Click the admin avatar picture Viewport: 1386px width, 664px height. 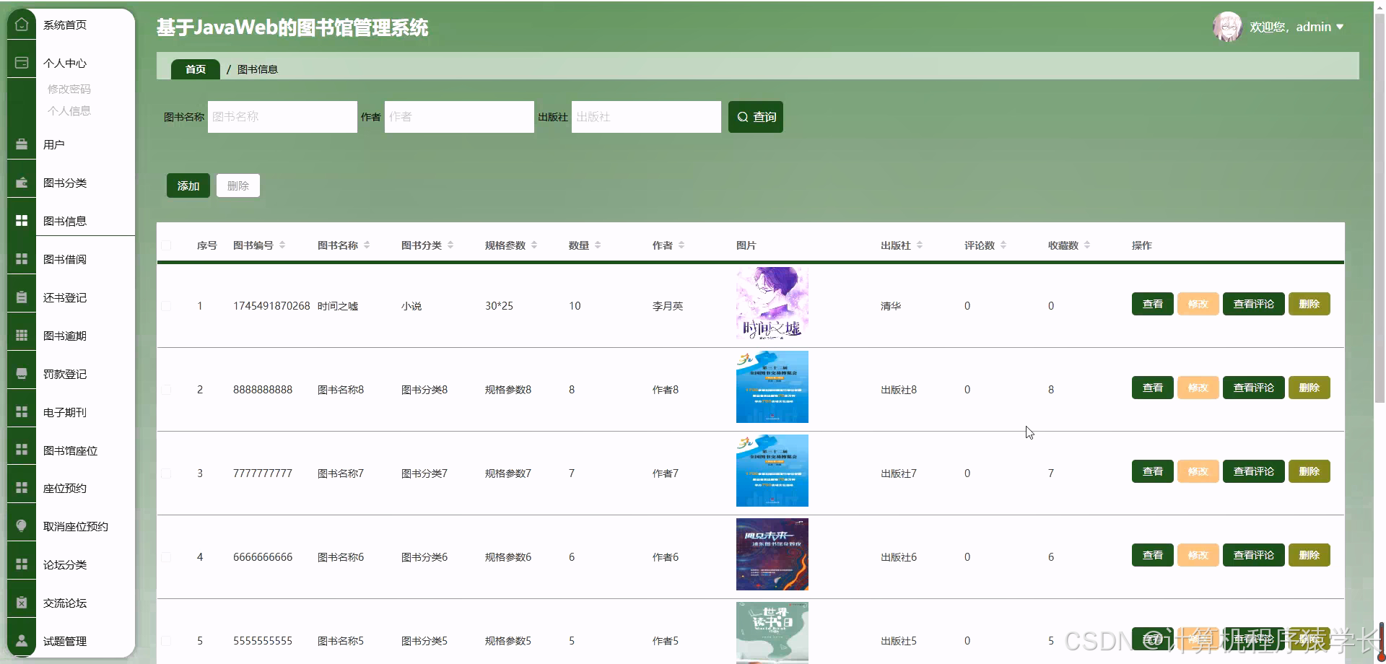click(x=1227, y=27)
